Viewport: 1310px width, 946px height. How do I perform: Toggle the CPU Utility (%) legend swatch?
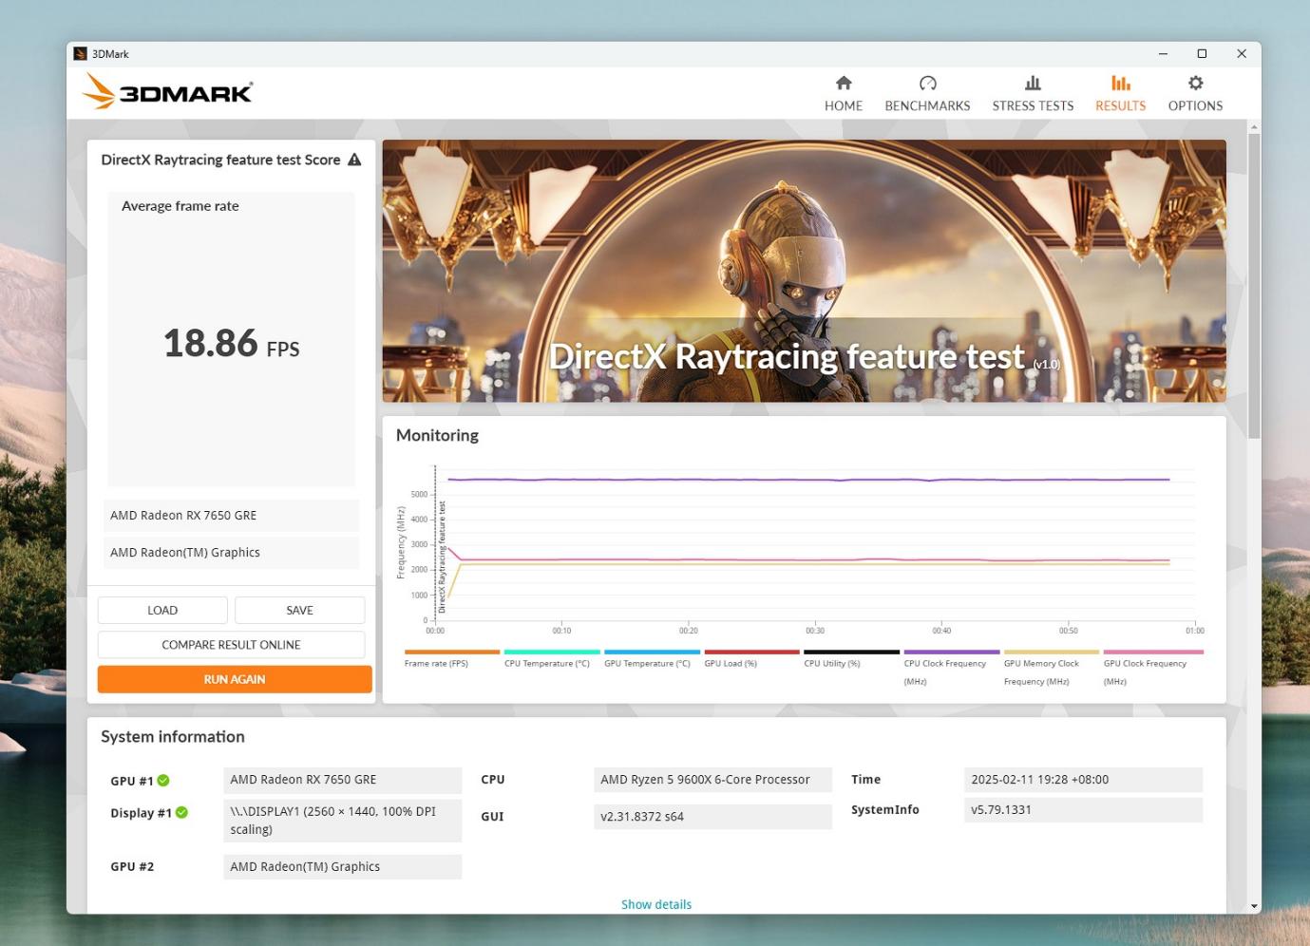[851, 652]
